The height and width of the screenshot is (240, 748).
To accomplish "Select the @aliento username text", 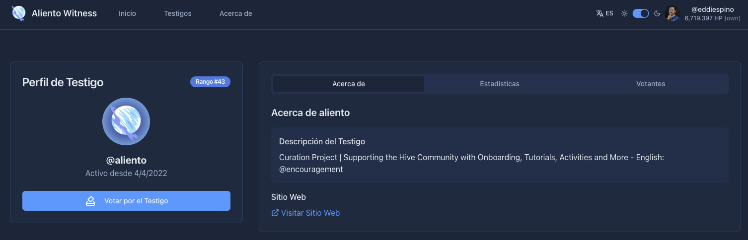I will pos(126,160).
